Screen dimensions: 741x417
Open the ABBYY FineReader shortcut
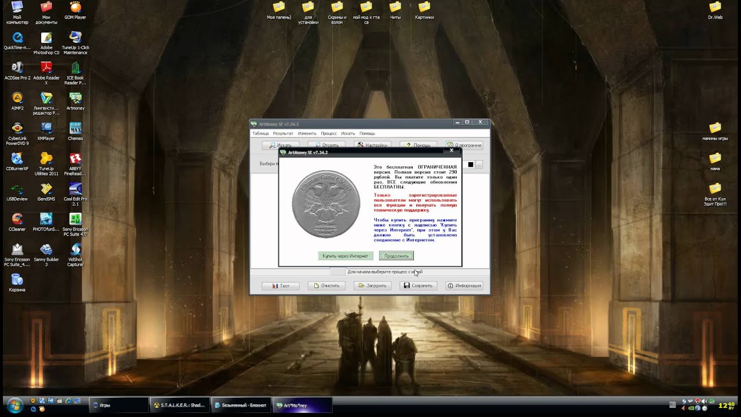(x=75, y=164)
